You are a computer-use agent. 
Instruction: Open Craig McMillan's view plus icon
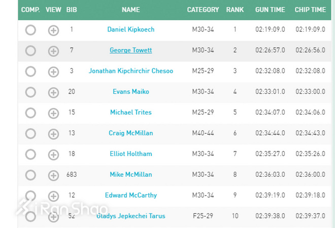(53, 134)
